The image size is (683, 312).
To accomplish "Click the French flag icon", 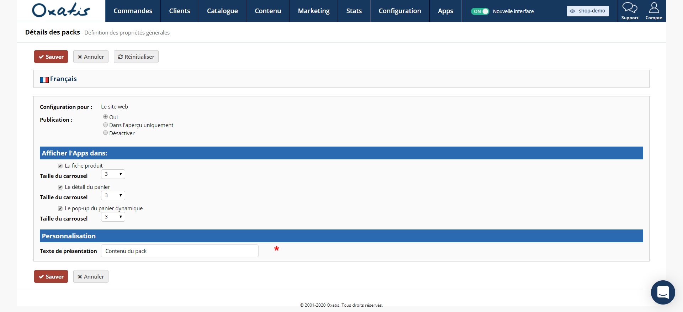I will (44, 80).
